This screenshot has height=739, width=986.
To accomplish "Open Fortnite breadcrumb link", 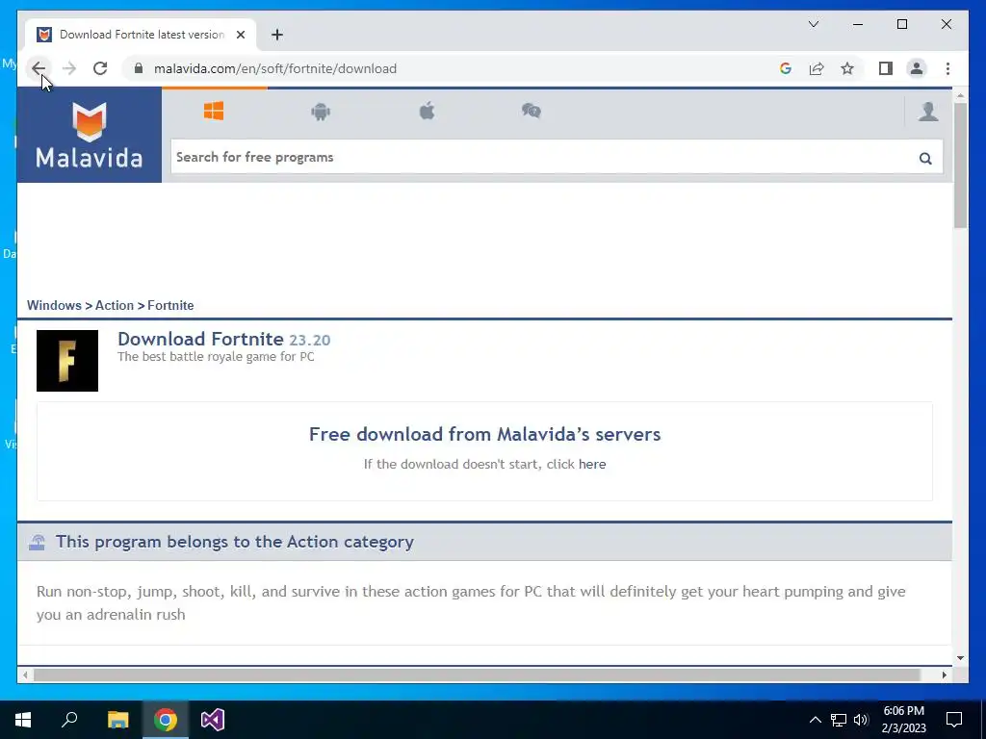I will [170, 305].
